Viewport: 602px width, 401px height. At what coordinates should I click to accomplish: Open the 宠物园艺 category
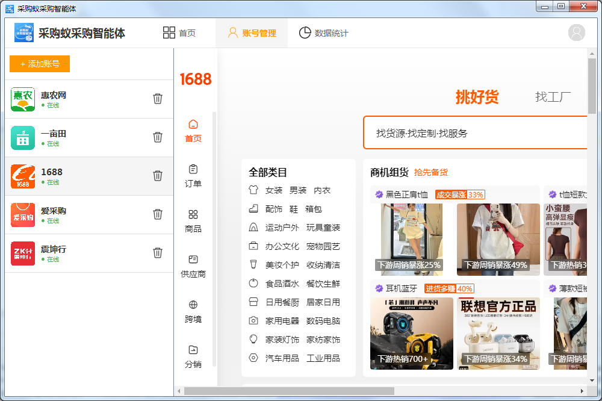[x=323, y=246]
